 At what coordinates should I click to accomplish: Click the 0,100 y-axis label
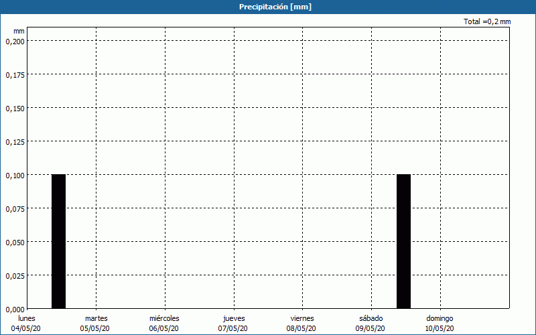pyautogui.click(x=15, y=176)
